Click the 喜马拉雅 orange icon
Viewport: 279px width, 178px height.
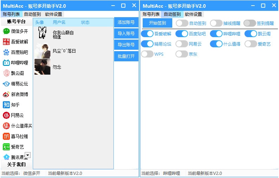pos(6,136)
